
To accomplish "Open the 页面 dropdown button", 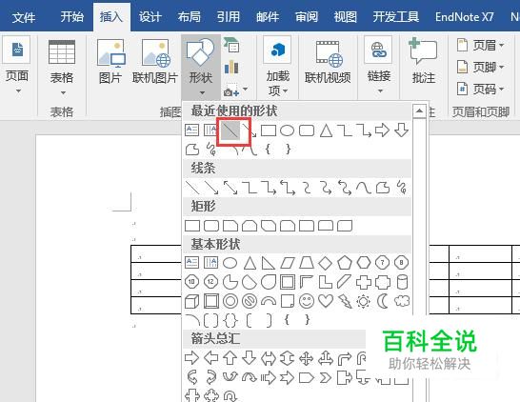I will [16, 66].
